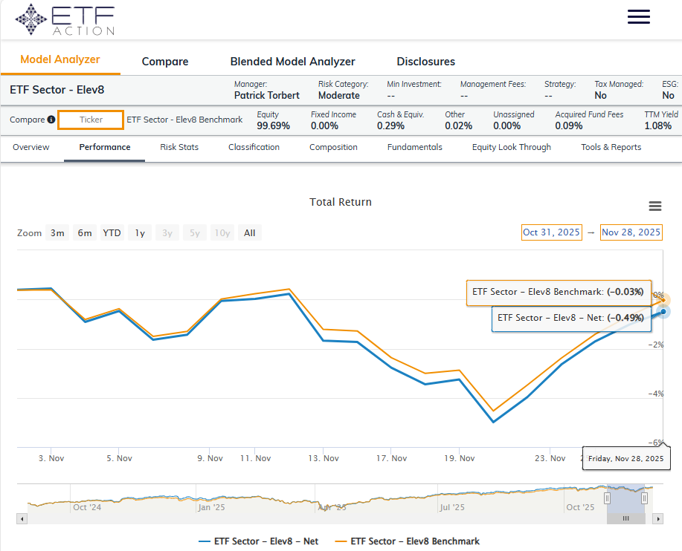Open the Oct 31, 2025 start date picker
The image size is (682, 551).
point(551,232)
